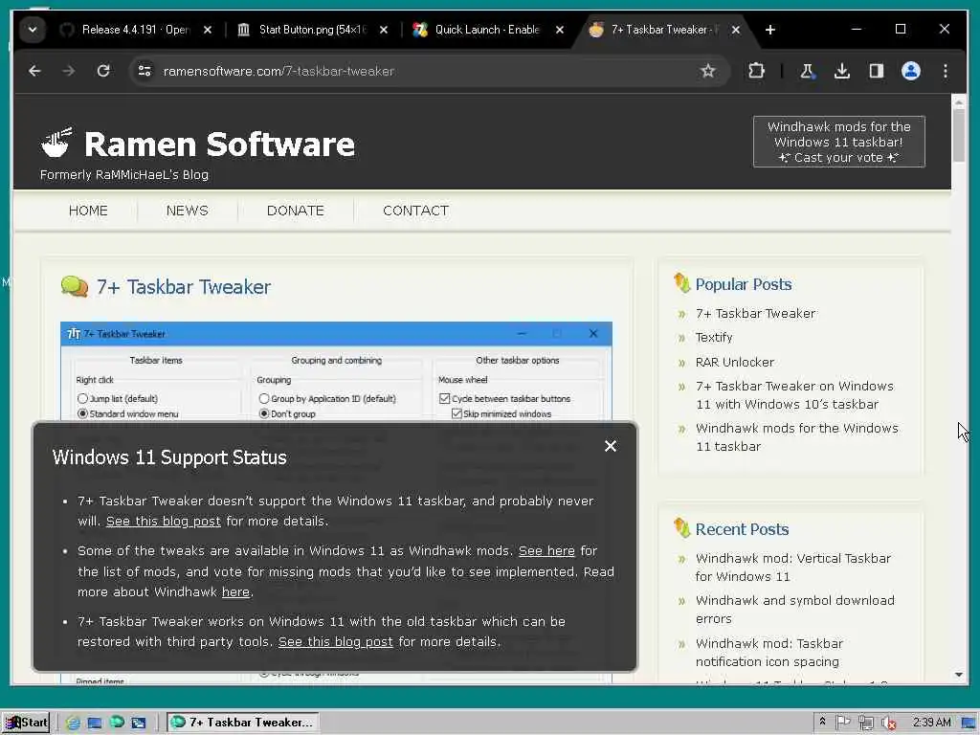Click last 'See this blog post' link

pyautogui.click(x=336, y=642)
